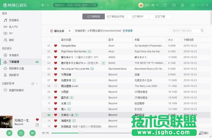Unlike Gangsta Bop with heart icon

(x=56, y=46)
